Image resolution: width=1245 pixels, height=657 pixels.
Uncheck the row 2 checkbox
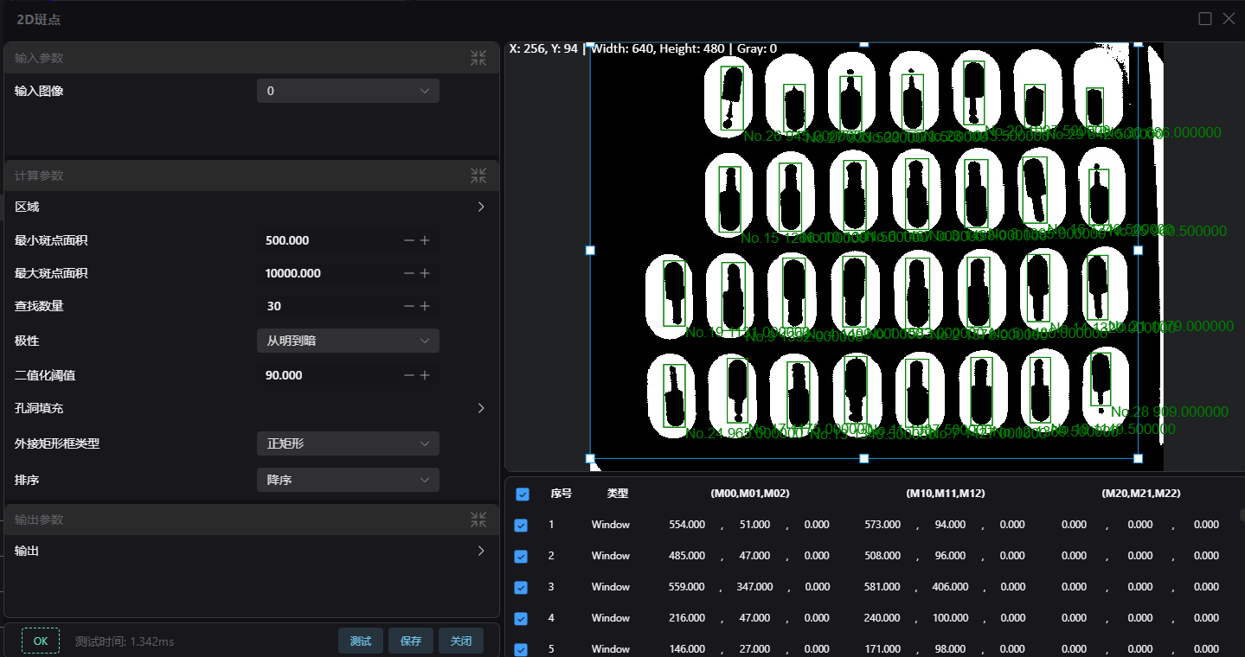click(x=521, y=556)
